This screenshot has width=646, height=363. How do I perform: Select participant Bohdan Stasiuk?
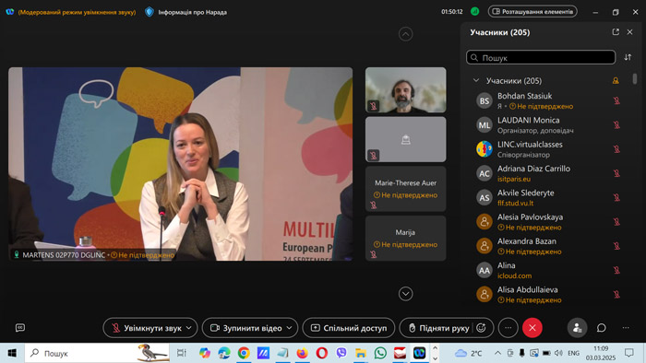click(x=549, y=100)
